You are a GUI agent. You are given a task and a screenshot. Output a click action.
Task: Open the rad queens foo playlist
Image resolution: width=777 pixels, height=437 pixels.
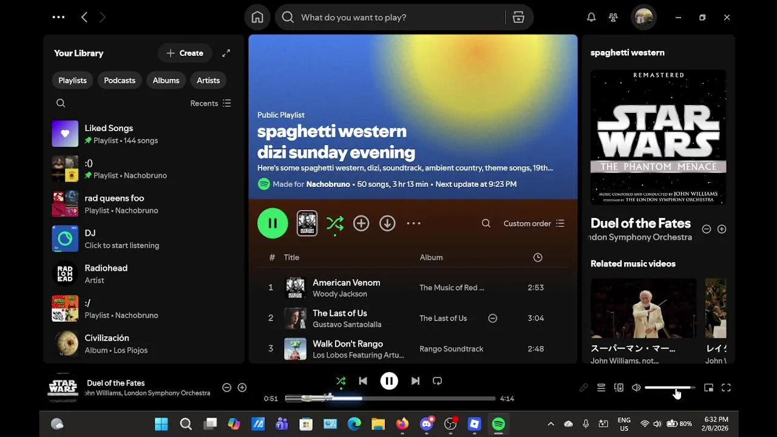coord(143,204)
